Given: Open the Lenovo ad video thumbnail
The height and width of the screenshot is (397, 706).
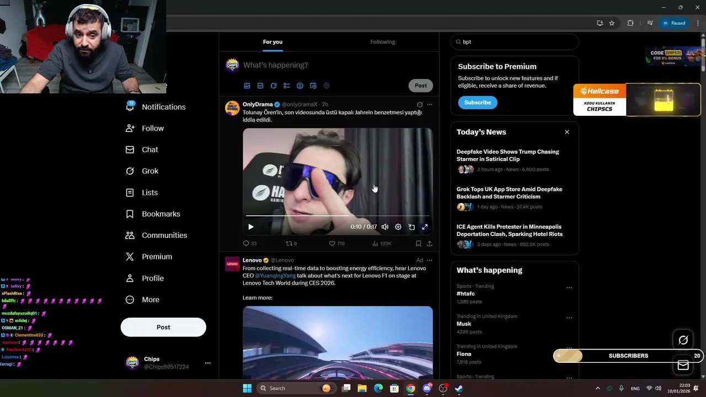Looking at the screenshot, I should (338, 342).
